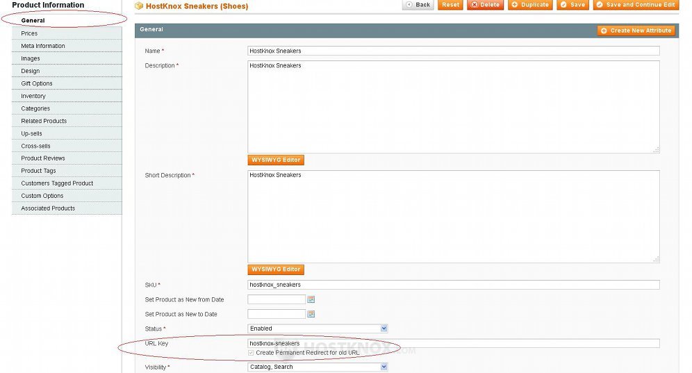Open Customers Tagged Product tab
The height and width of the screenshot is (373, 692).
67,183
